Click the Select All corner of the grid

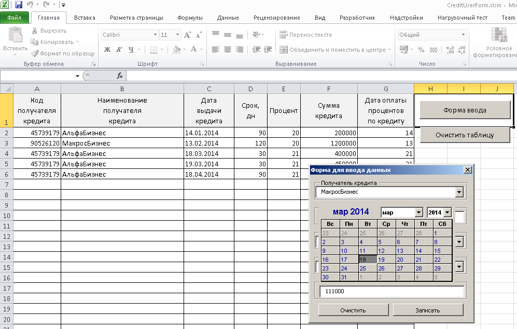pos(7,89)
